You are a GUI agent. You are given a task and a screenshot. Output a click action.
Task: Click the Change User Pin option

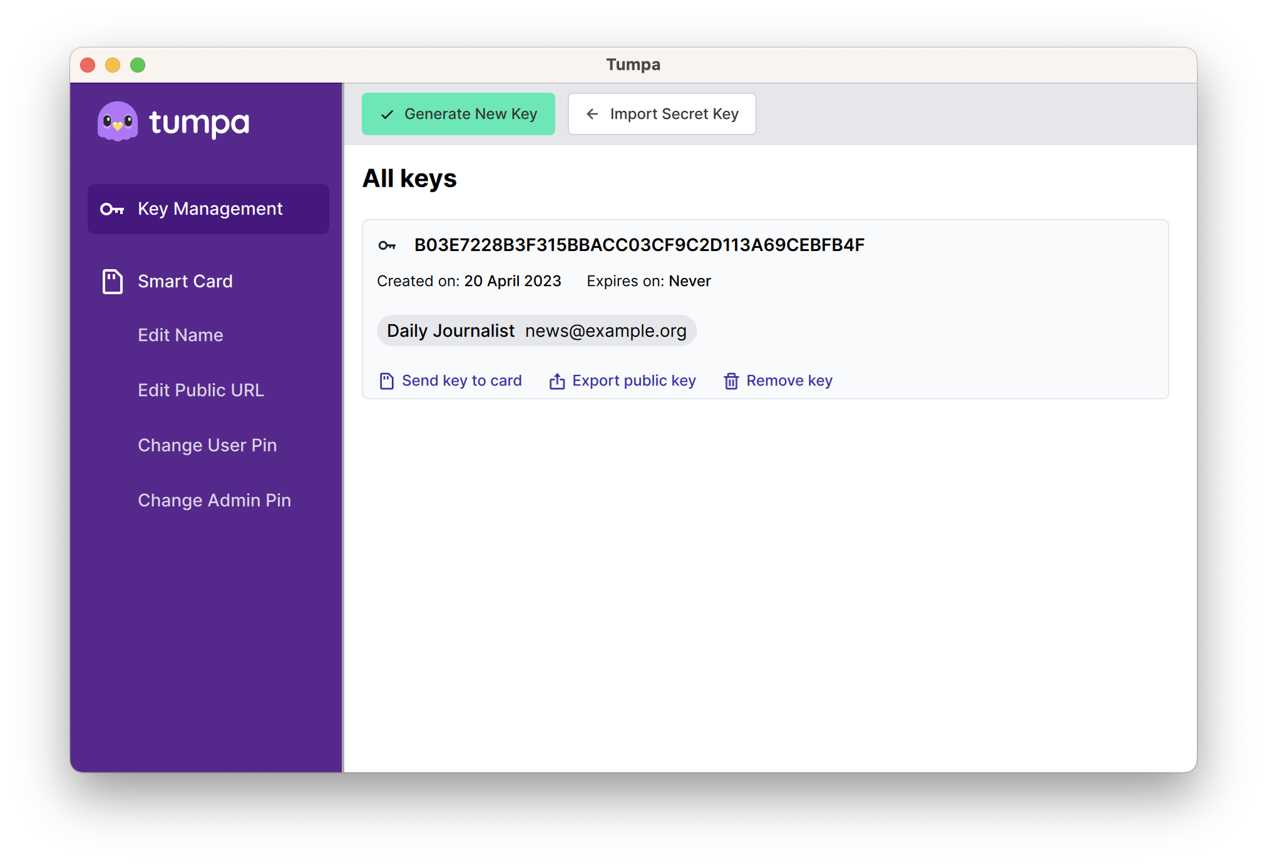pos(206,444)
